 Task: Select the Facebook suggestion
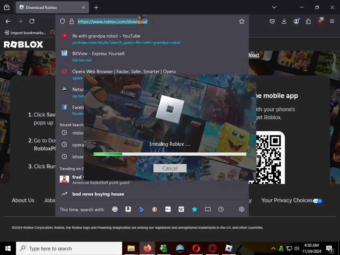(71, 110)
